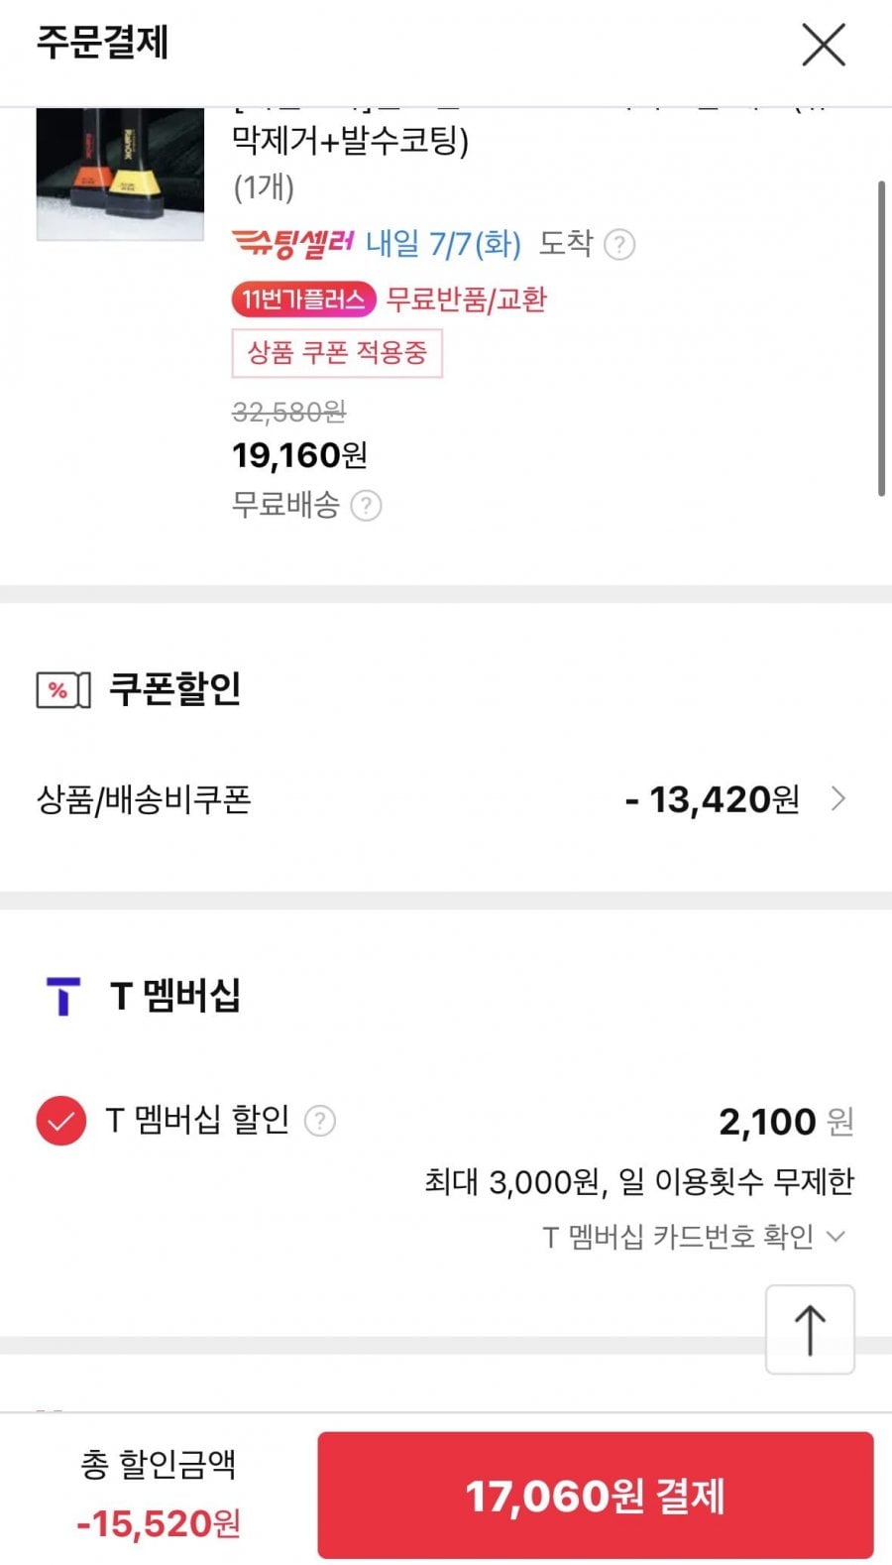Tap the 총 할인금액 -15,520원 summary
The height and width of the screenshot is (1565, 892).
pyautogui.click(x=159, y=1494)
